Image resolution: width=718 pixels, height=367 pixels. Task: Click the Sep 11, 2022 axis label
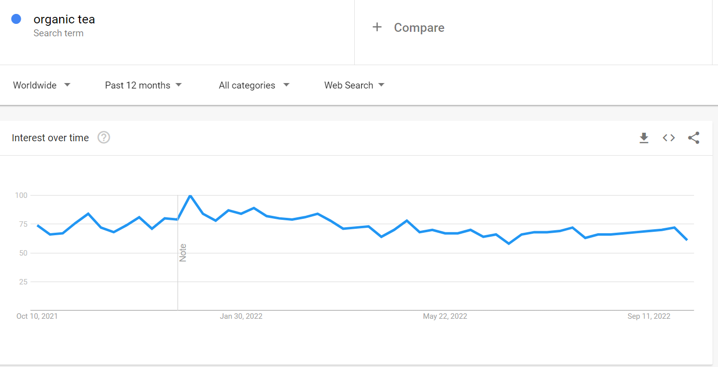pos(648,316)
